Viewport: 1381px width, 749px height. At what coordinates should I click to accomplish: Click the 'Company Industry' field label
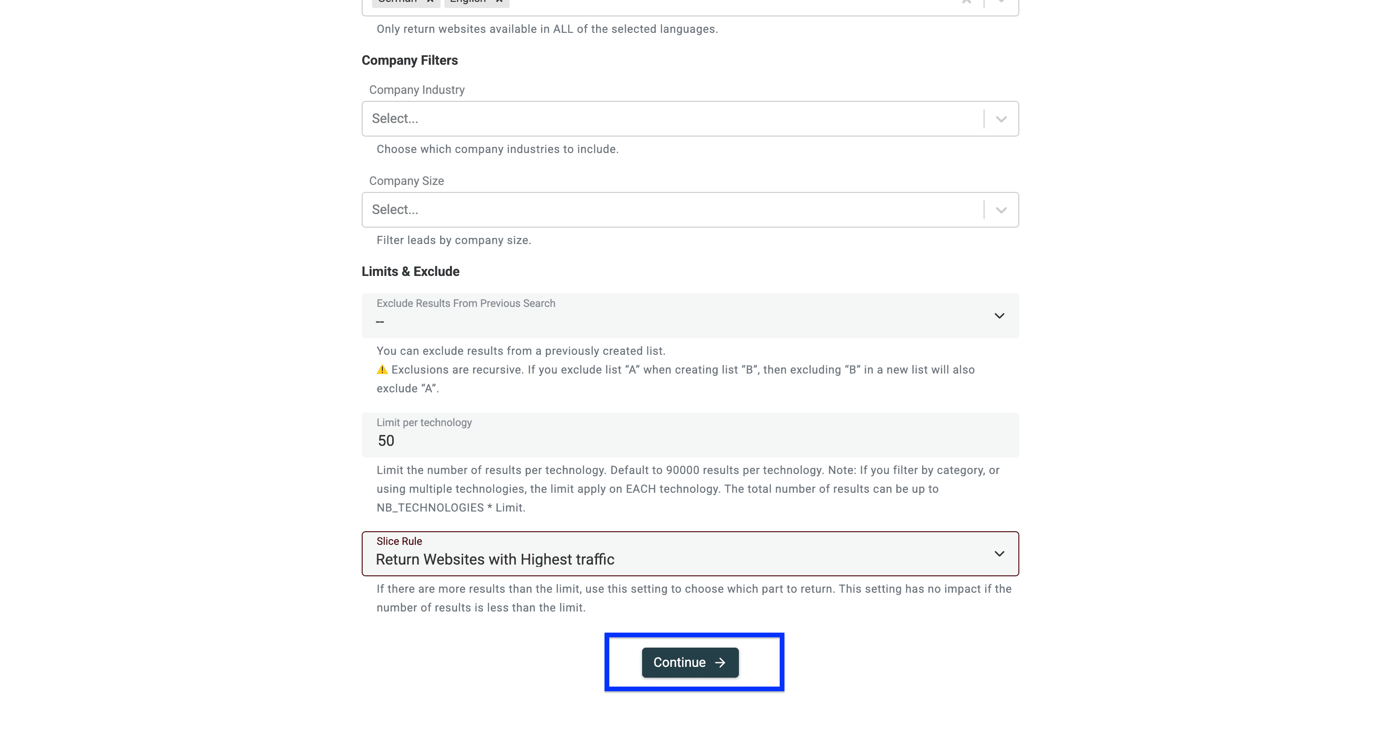point(417,90)
